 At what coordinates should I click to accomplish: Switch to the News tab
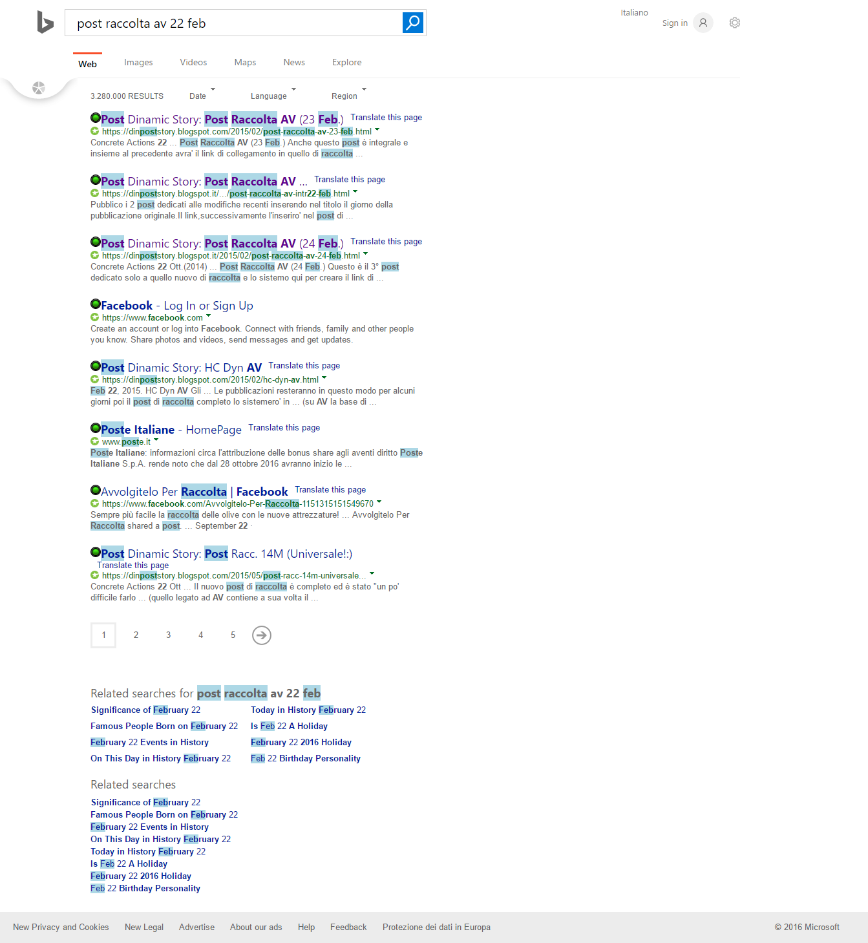tap(294, 63)
